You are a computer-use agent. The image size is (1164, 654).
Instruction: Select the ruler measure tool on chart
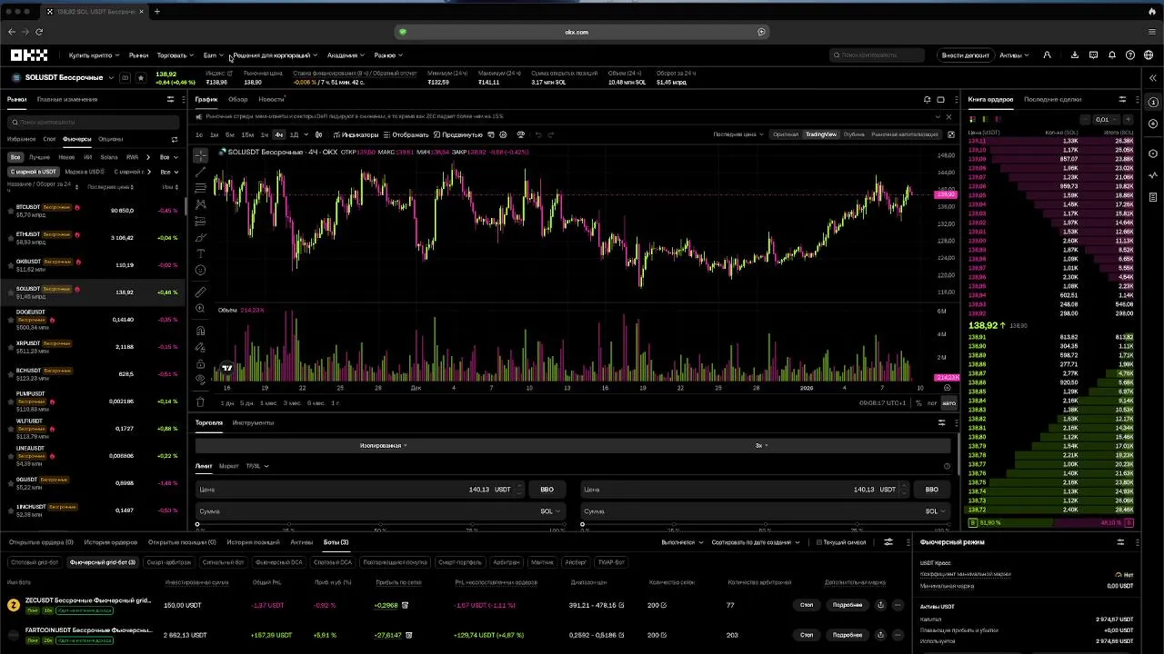coord(201,292)
